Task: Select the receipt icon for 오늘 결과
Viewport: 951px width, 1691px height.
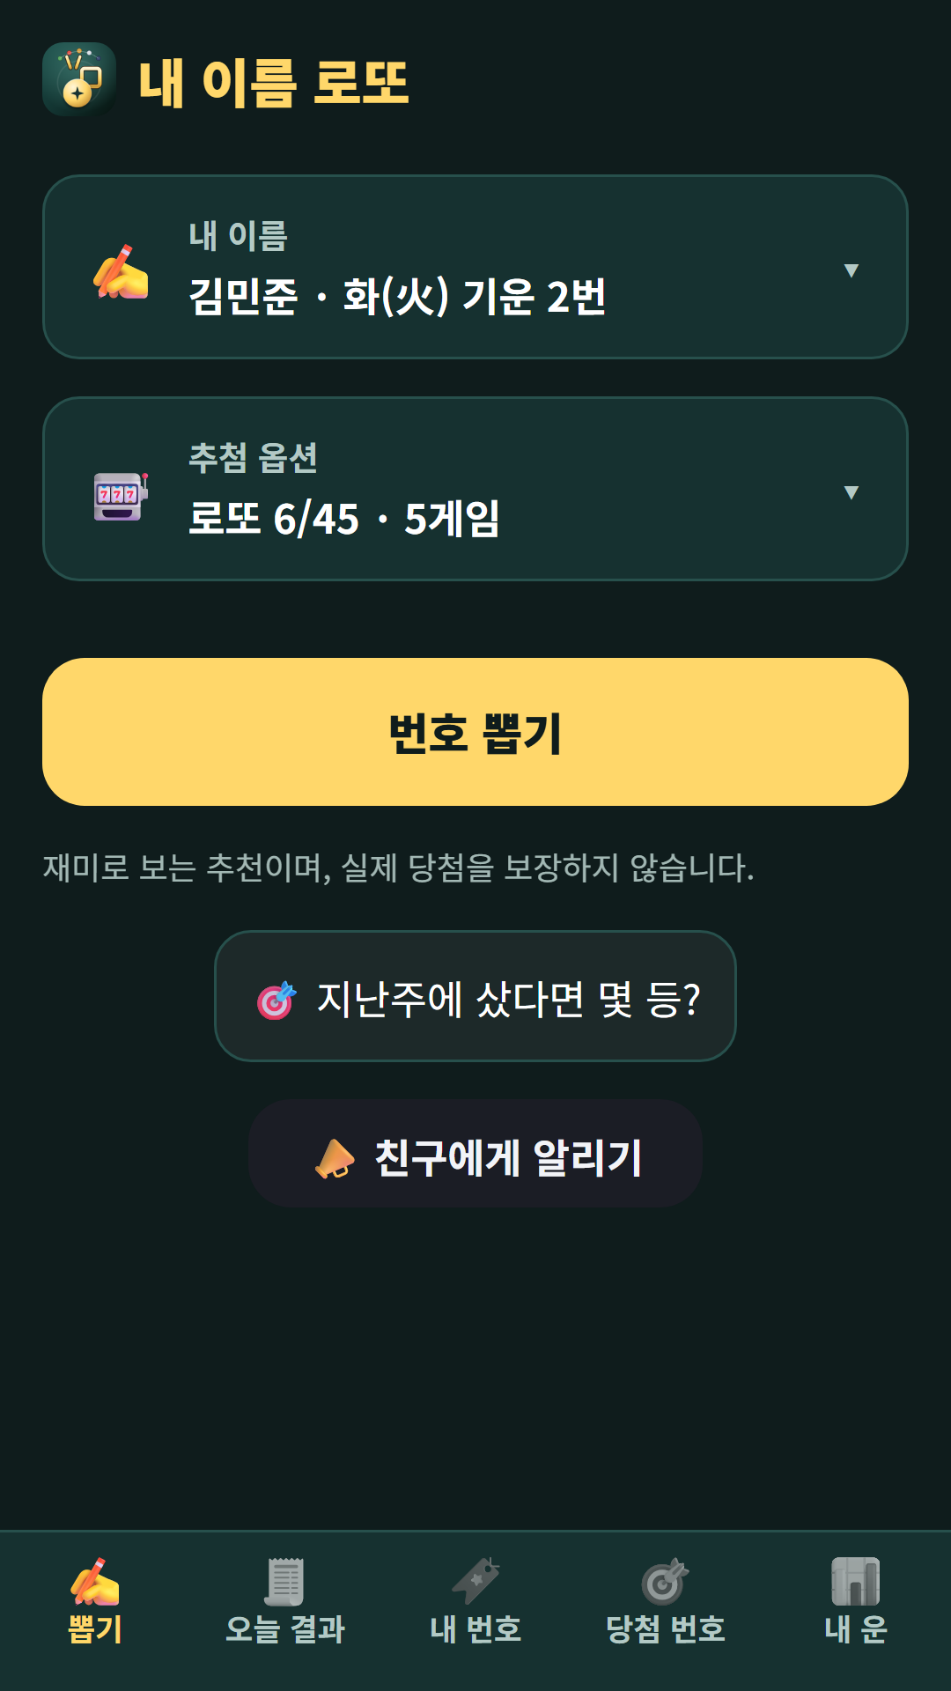Action: (x=285, y=1582)
